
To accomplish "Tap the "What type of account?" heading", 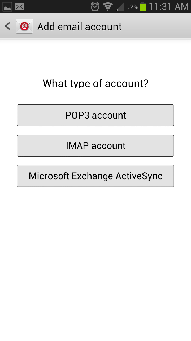I will 95,84.
